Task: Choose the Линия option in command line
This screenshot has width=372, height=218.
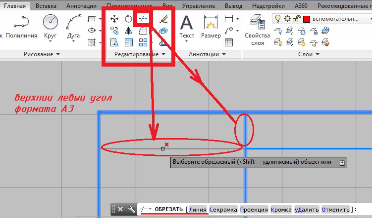Action: [x=197, y=210]
